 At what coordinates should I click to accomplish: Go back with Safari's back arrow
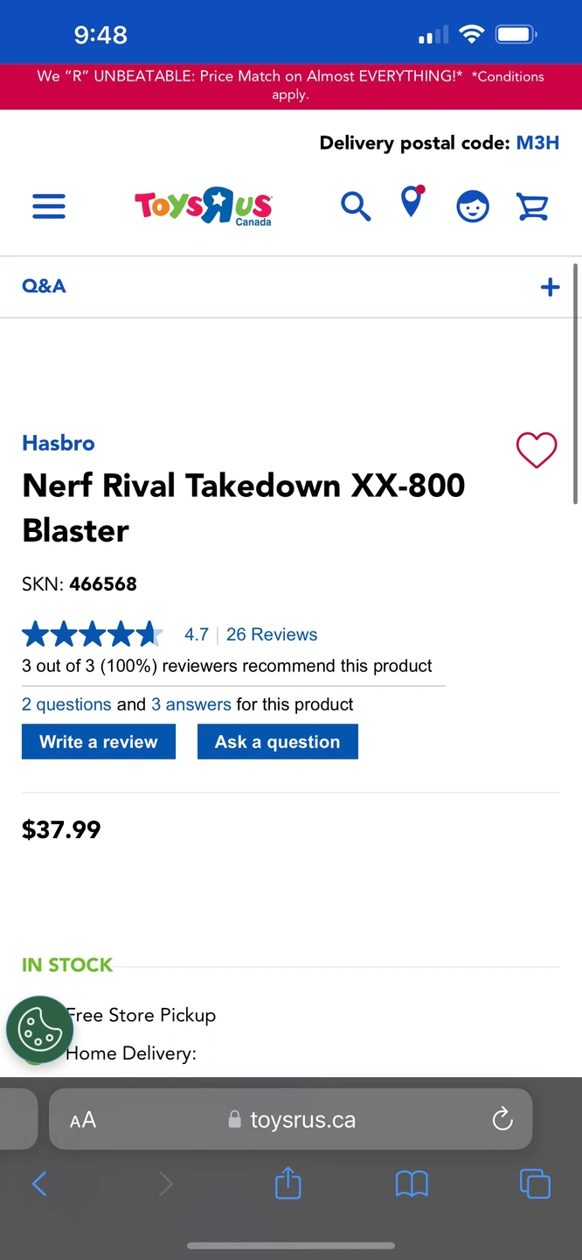coord(39,1184)
